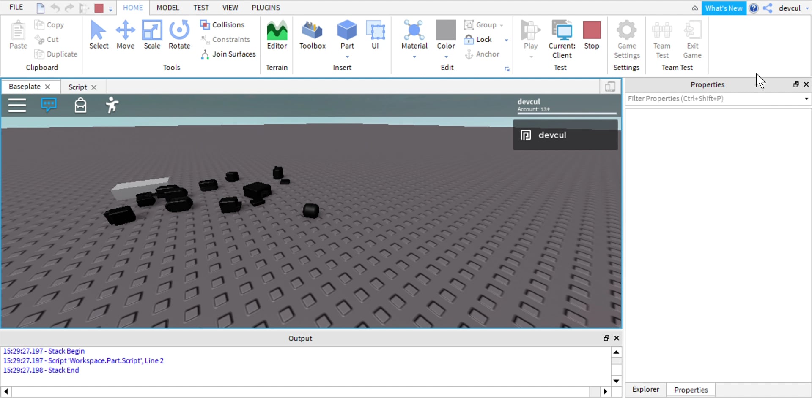Screen dimensions: 812x417
Task: Apply a Material to selection
Action: (x=413, y=35)
